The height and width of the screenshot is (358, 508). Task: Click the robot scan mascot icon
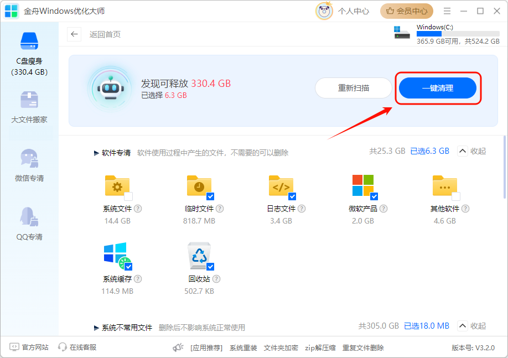tap(111, 89)
